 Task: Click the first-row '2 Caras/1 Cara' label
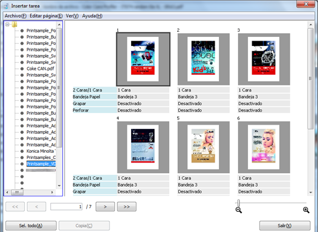point(95,90)
